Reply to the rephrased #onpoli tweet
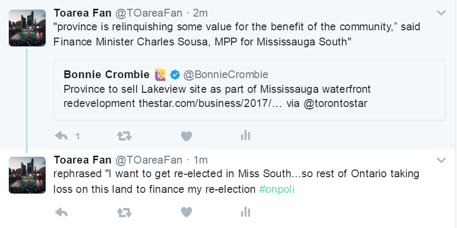Viewport: 457px width, 228px height. 62,212
